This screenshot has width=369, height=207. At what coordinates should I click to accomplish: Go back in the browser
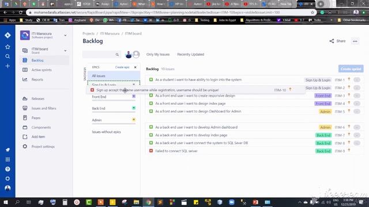(x=5, y=13)
